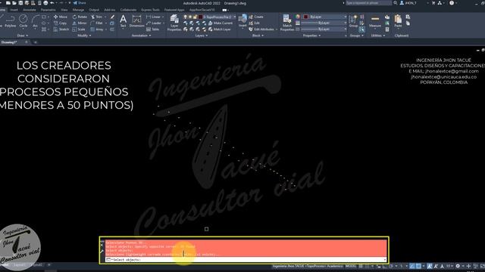Expand the Annotation panel
Screen dimensions: 485x272
pos(141,36)
